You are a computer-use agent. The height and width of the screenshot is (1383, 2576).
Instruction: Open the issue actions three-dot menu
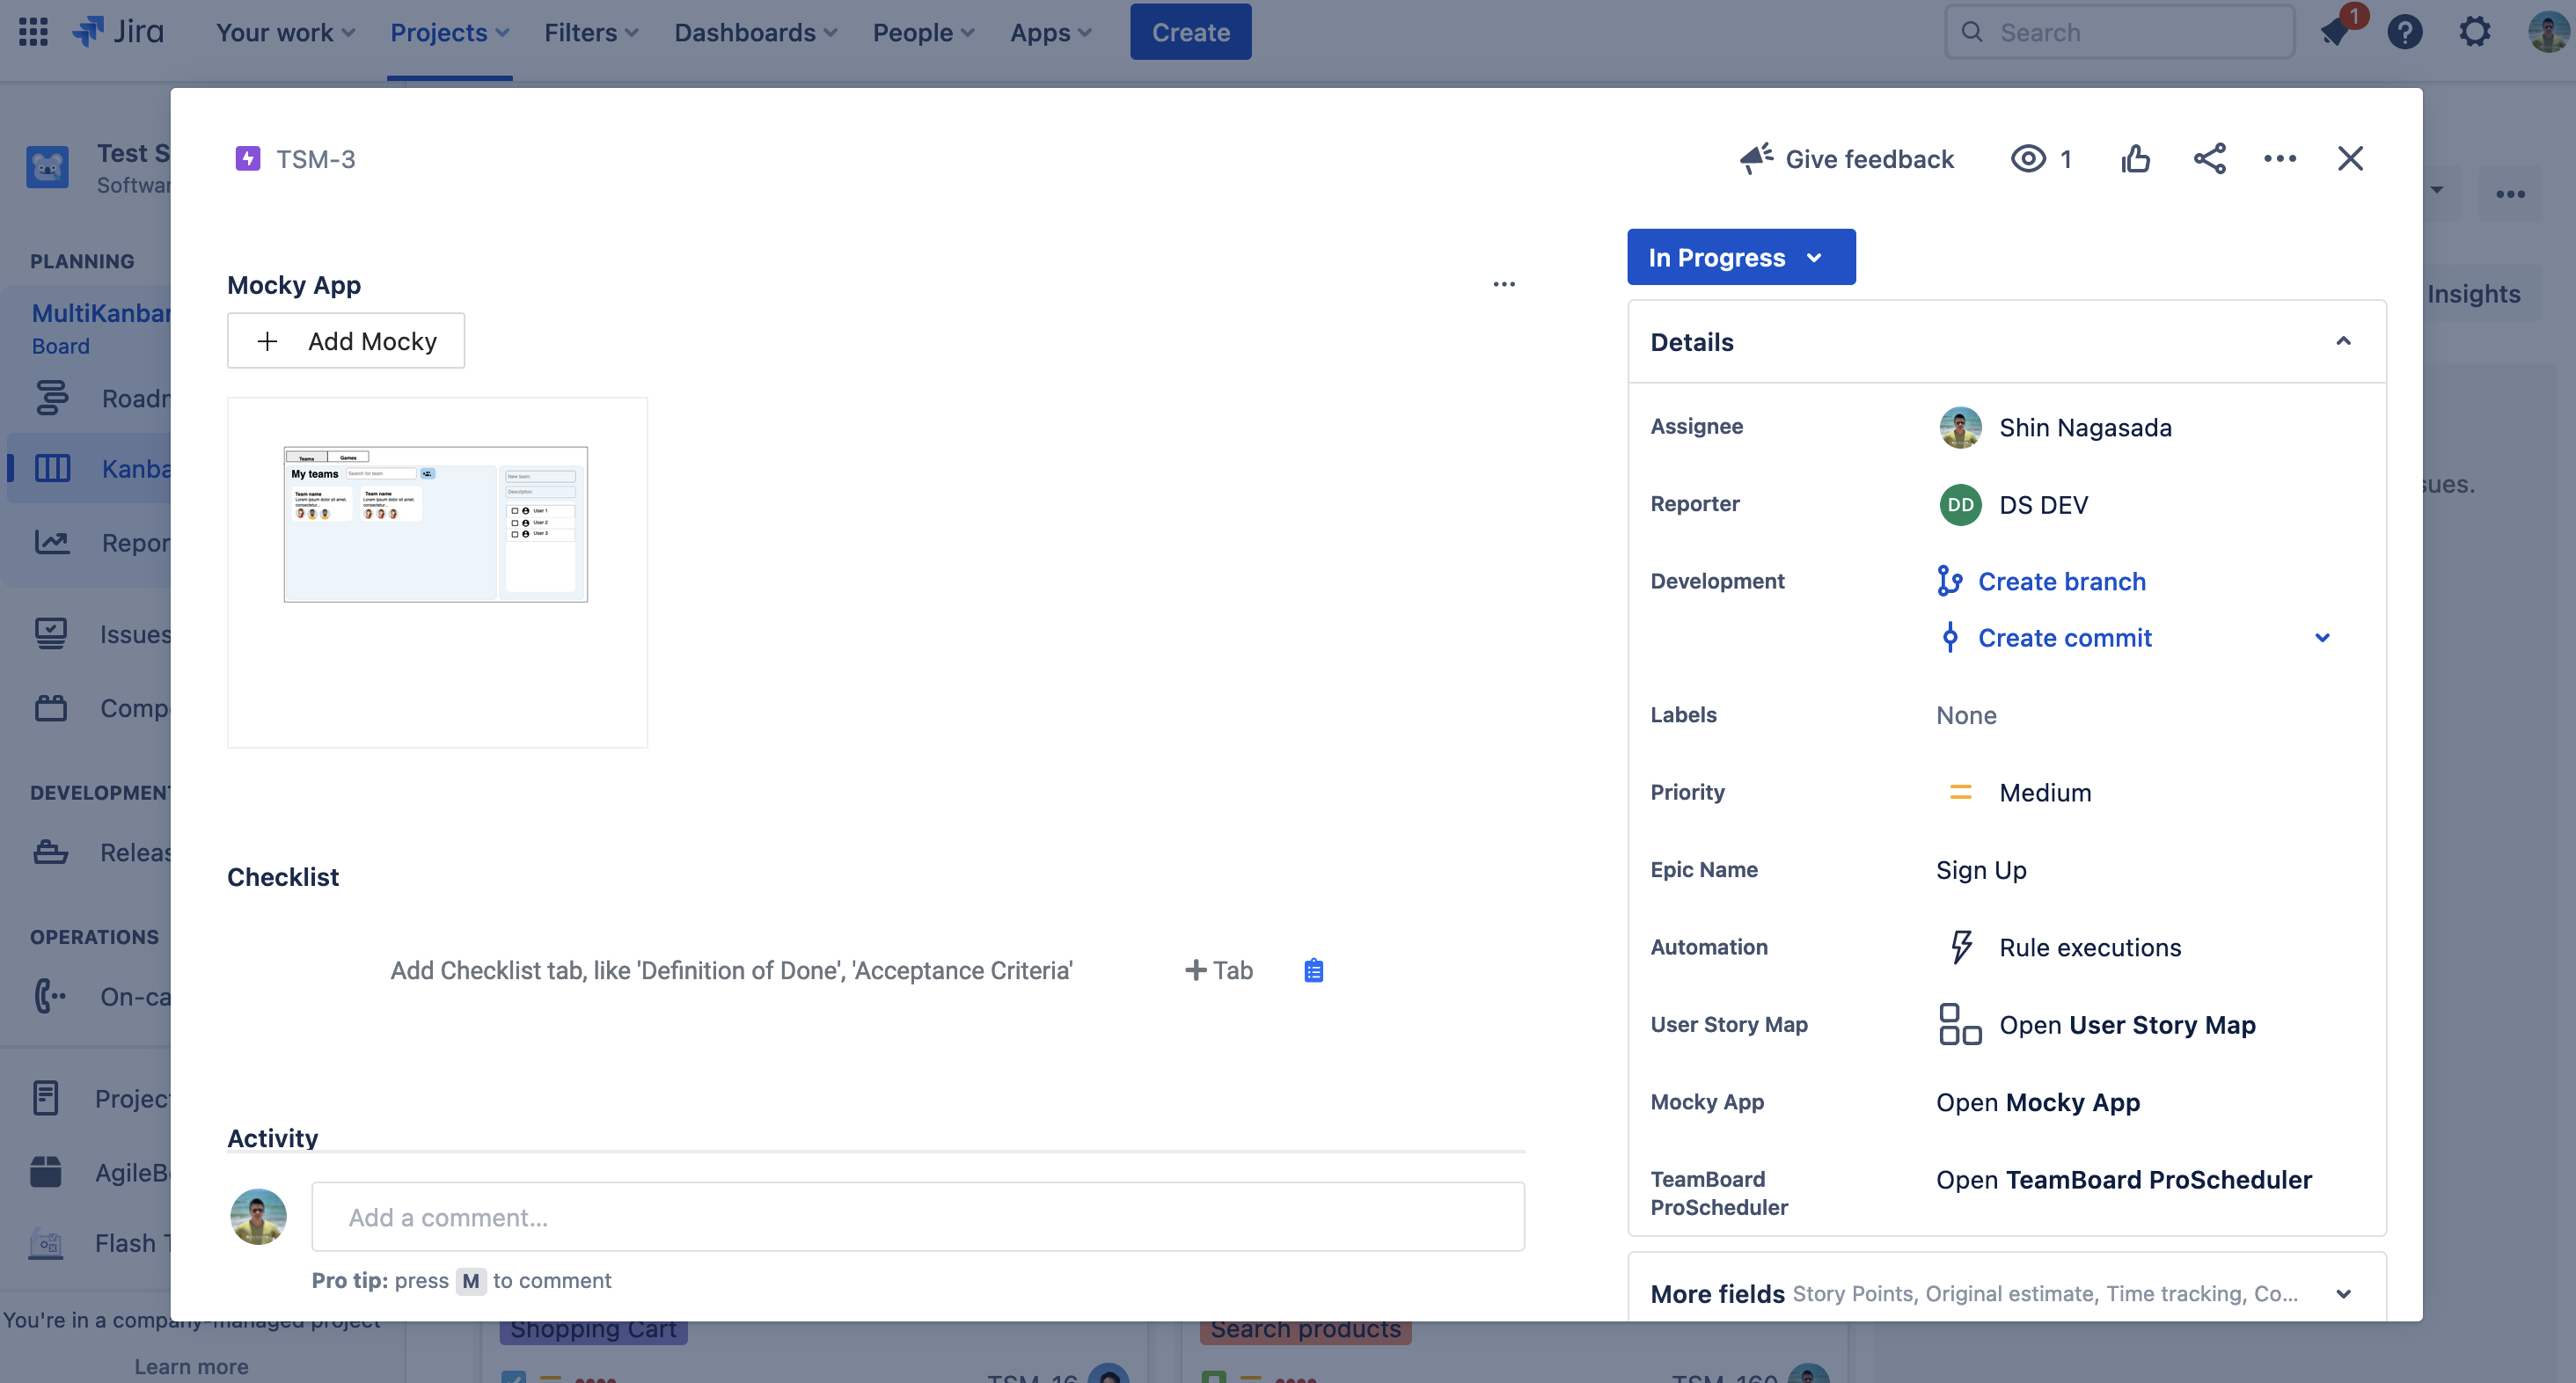click(2280, 158)
